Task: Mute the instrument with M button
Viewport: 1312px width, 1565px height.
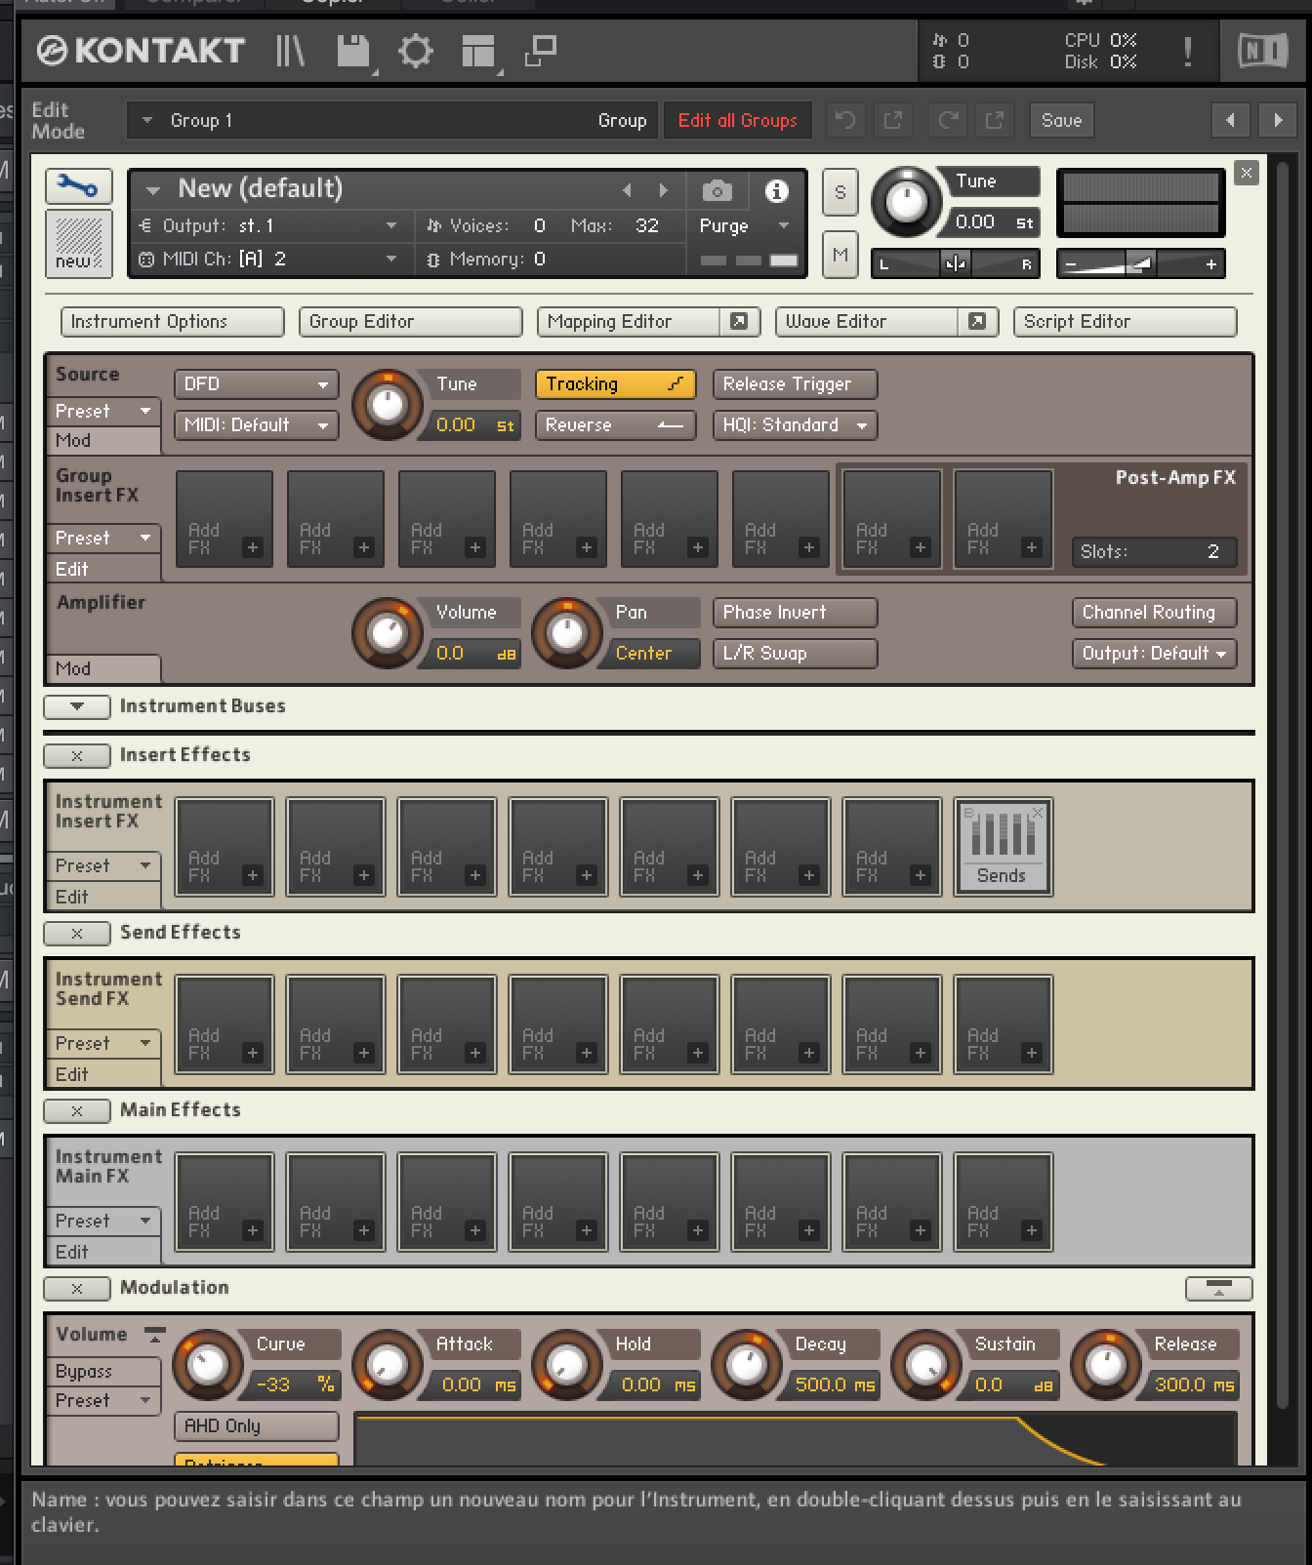Action: pos(840,255)
